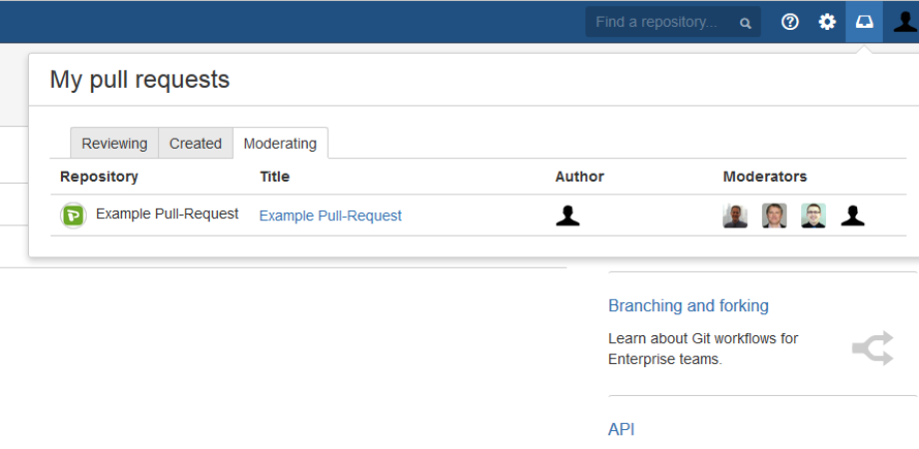Click the branching and forking arrows icon
The height and width of the screenshot is (449, 919).
click(x=872, y=348)
